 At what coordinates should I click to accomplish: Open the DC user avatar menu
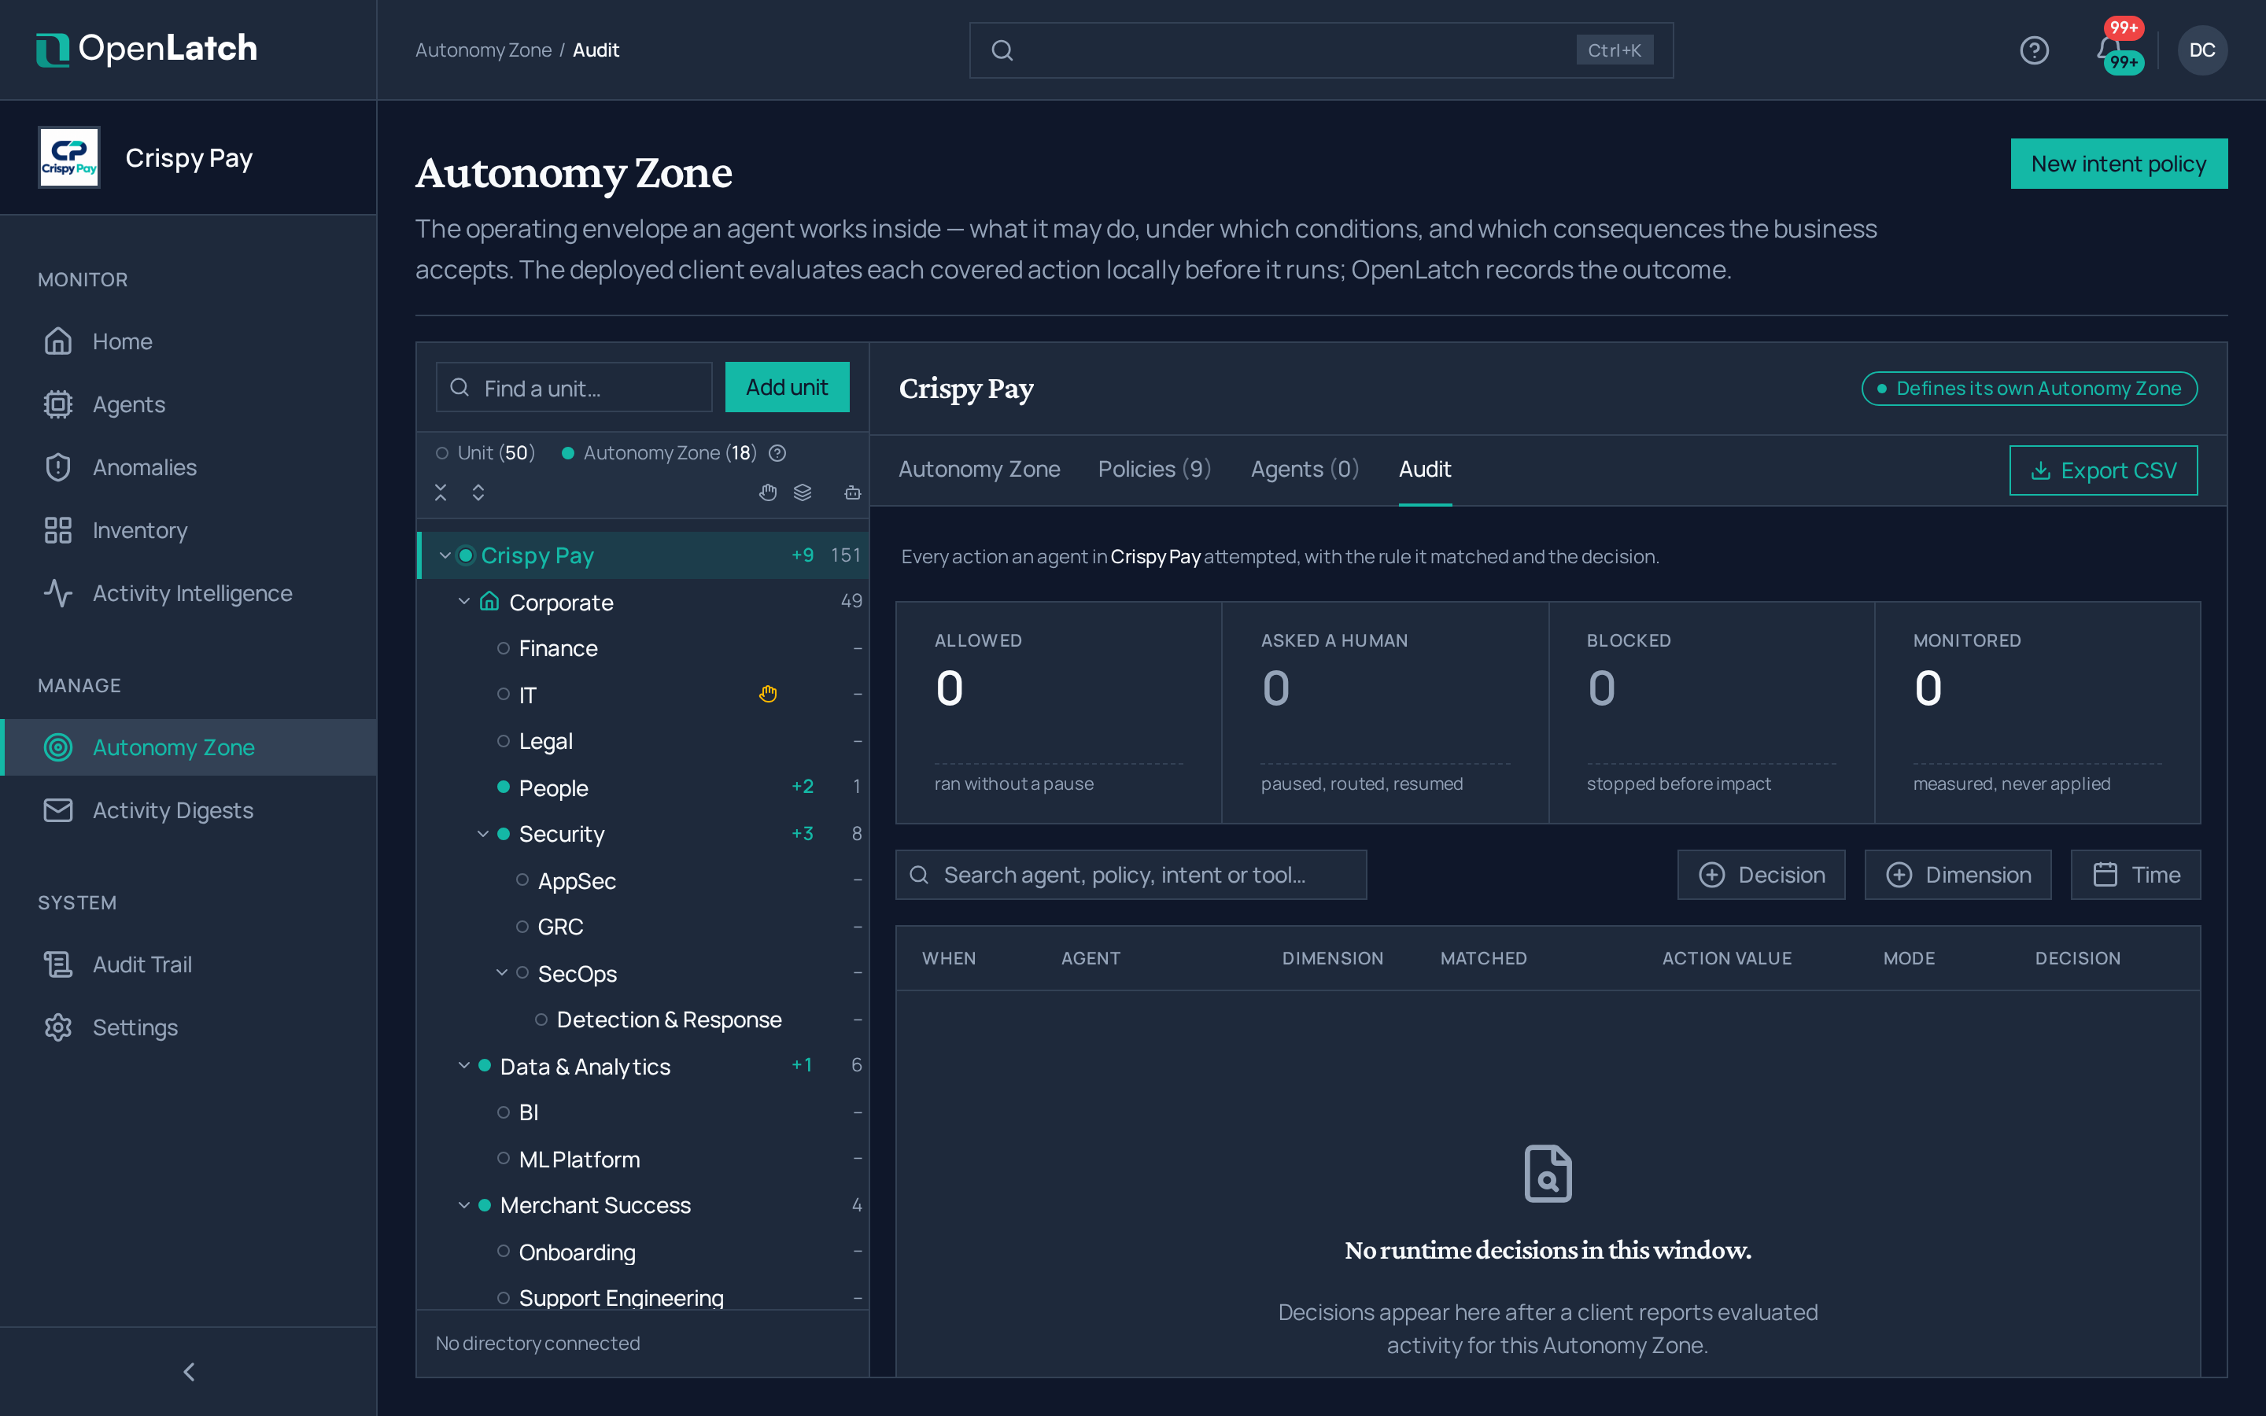pyautogui.click(x=2202, y=50)
